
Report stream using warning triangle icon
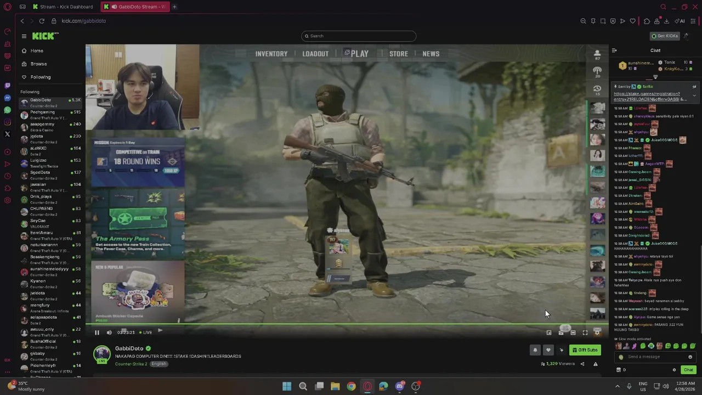pyautogui.click(x=596, y=364)
